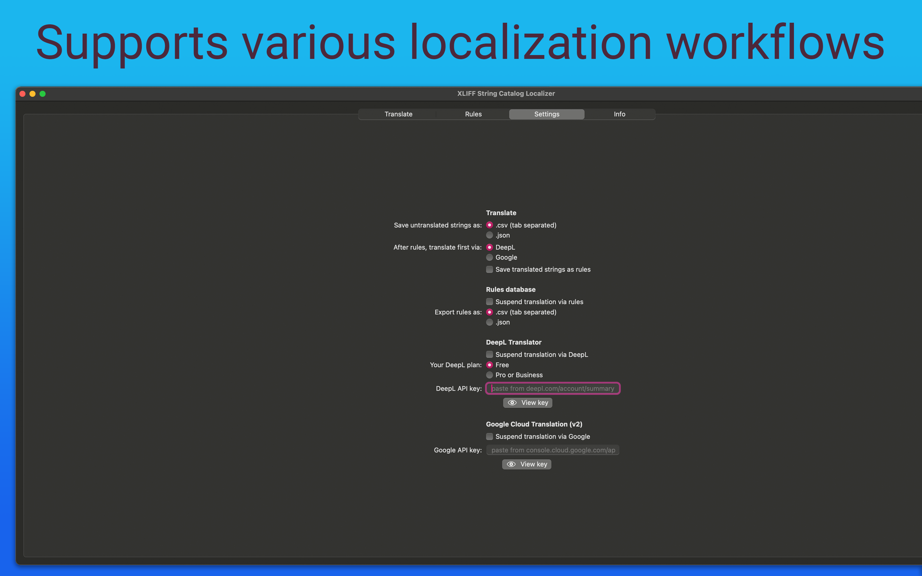The image size is (922, 576).
Task: Open the Info tab
Action: point(619,114)
